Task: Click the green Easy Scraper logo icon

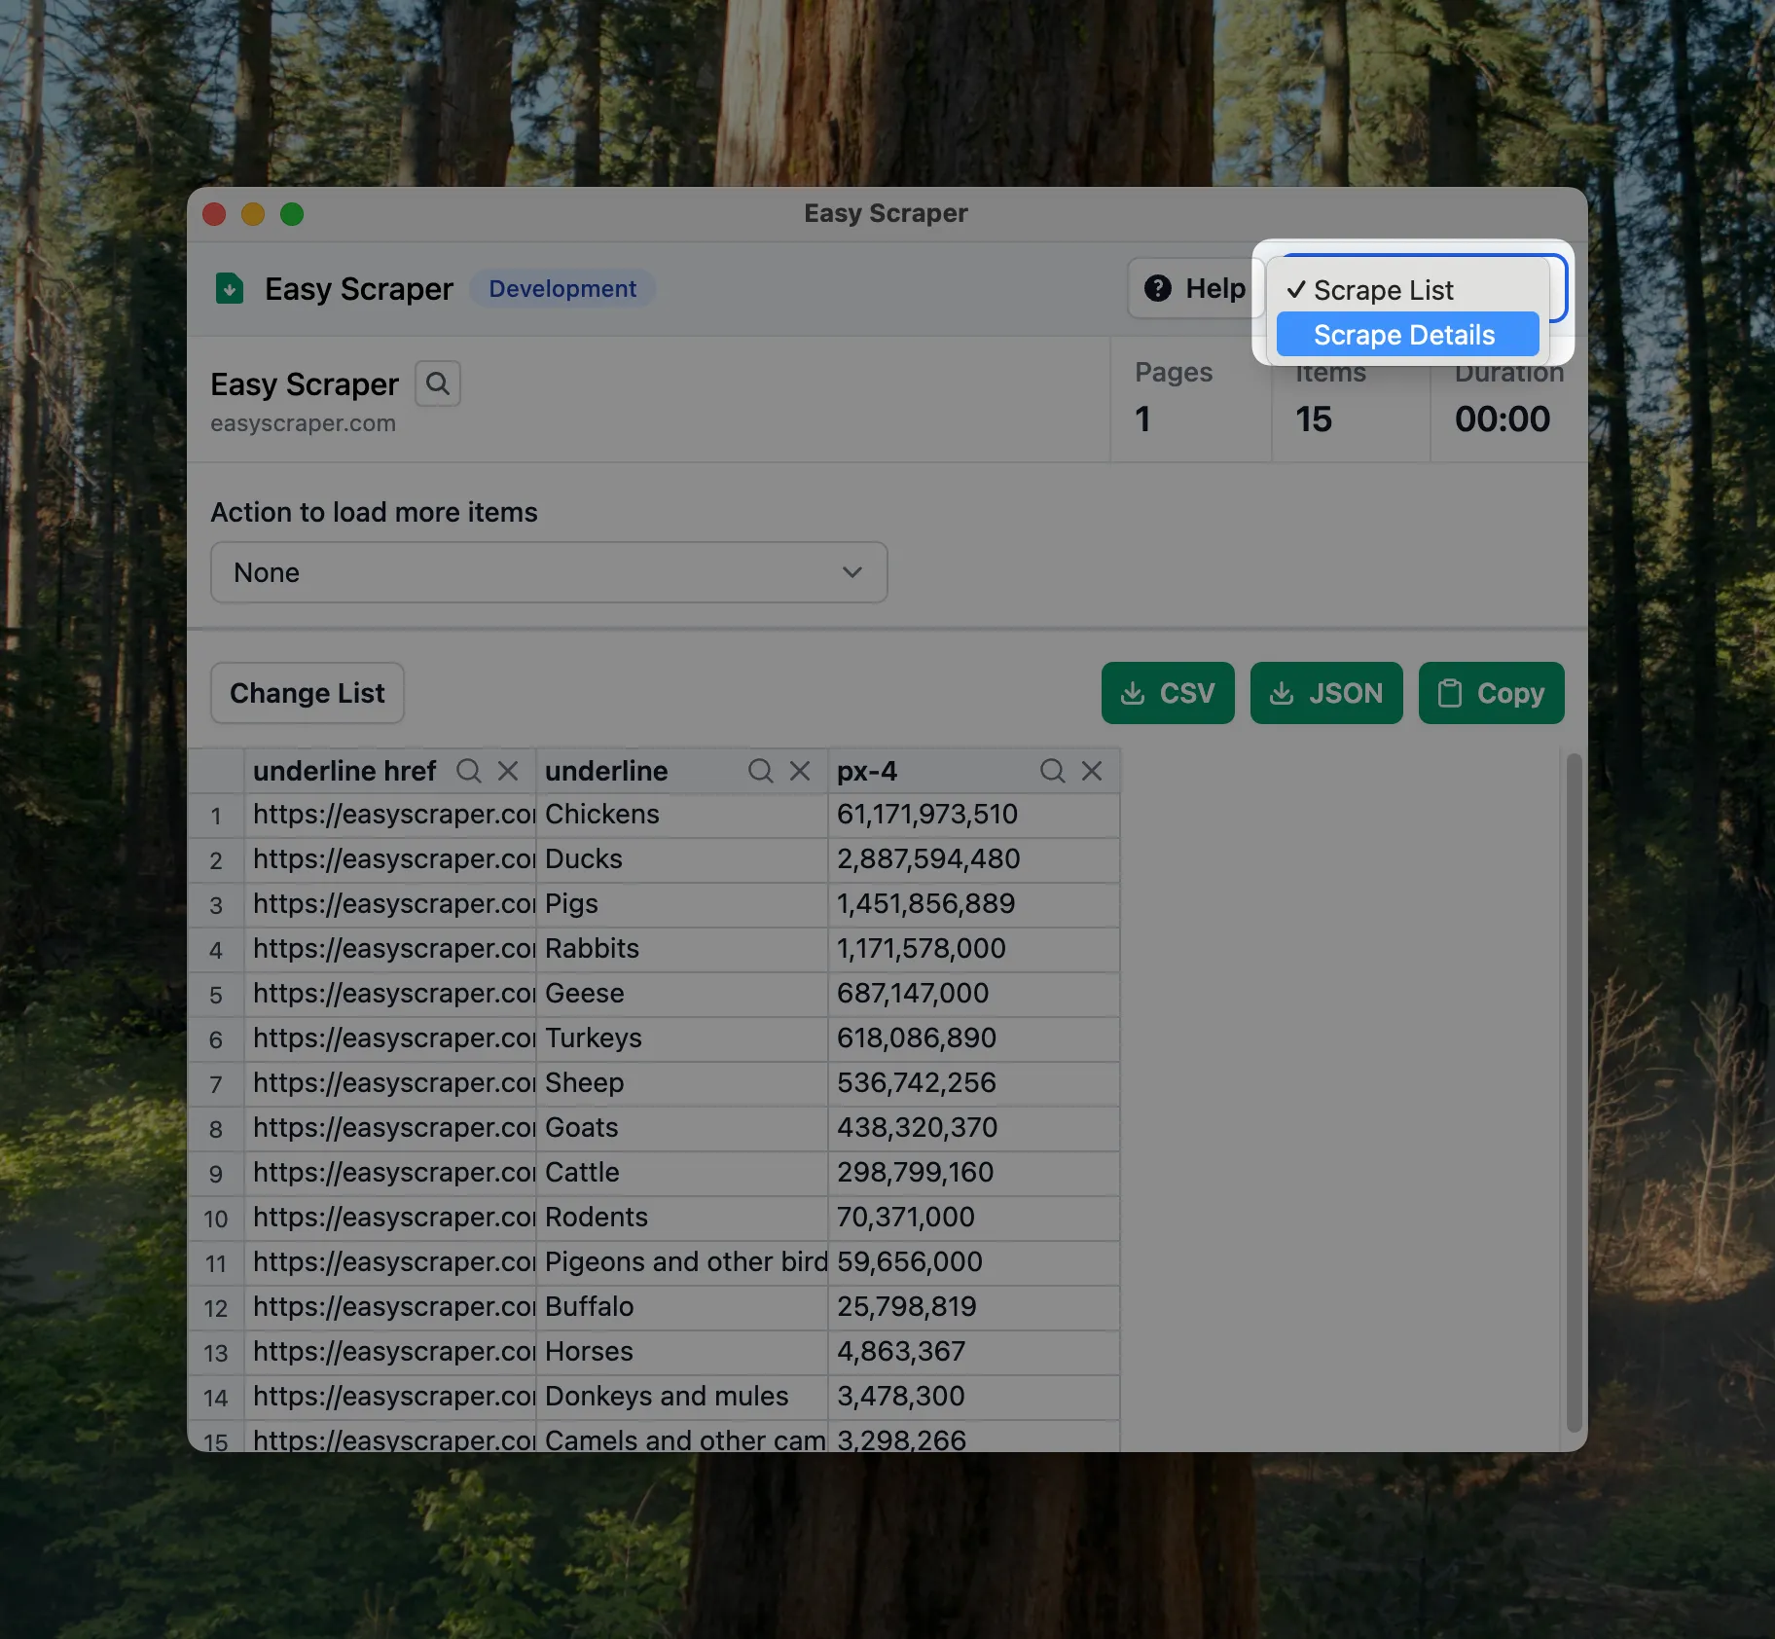Action: point(230,289)
